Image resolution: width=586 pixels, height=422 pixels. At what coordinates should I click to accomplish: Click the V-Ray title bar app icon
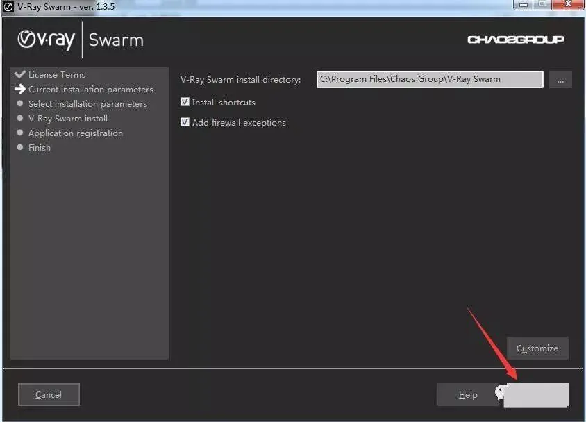[8, 7]
